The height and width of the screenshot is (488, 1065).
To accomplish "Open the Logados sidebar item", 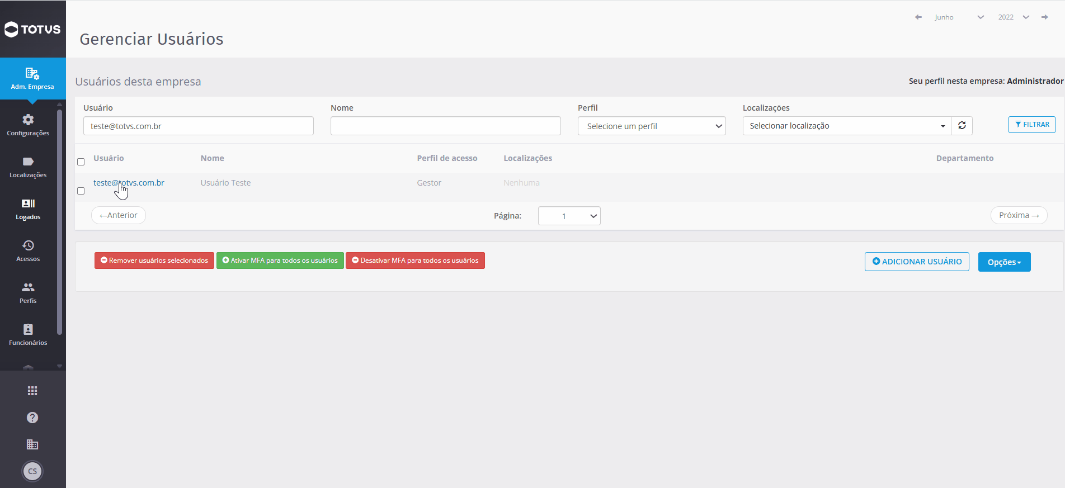I will (28, 209).
